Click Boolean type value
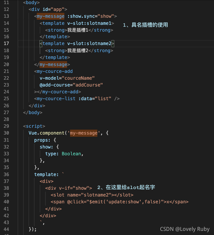Screen dimensions: 214x235 pos(71,154)
